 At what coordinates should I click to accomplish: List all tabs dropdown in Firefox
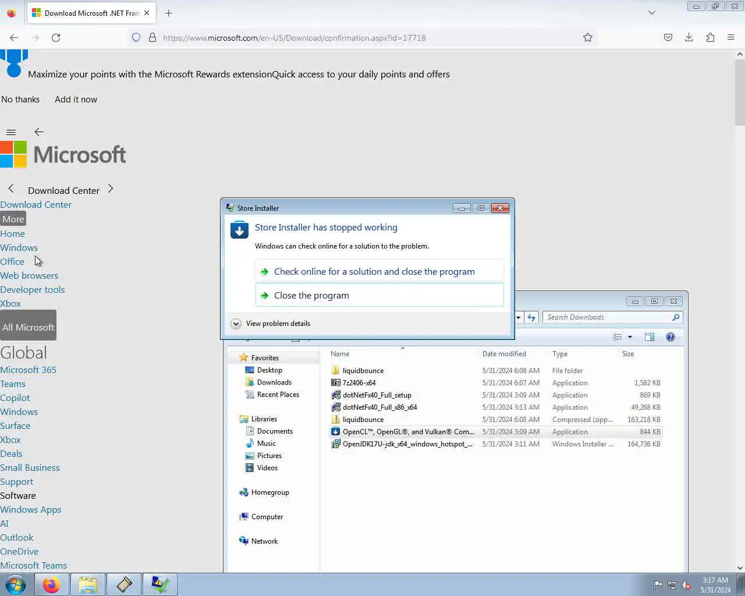652,13
